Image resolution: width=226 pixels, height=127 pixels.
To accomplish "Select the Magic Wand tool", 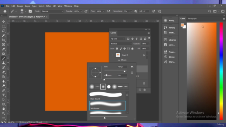I will [x=4, y=35].
